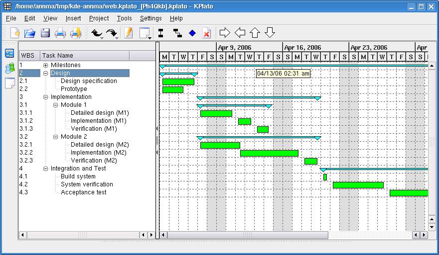Collapse the Module 2 group
The width and height of the screenshot is (439, 255).
(x=55, y=137)
